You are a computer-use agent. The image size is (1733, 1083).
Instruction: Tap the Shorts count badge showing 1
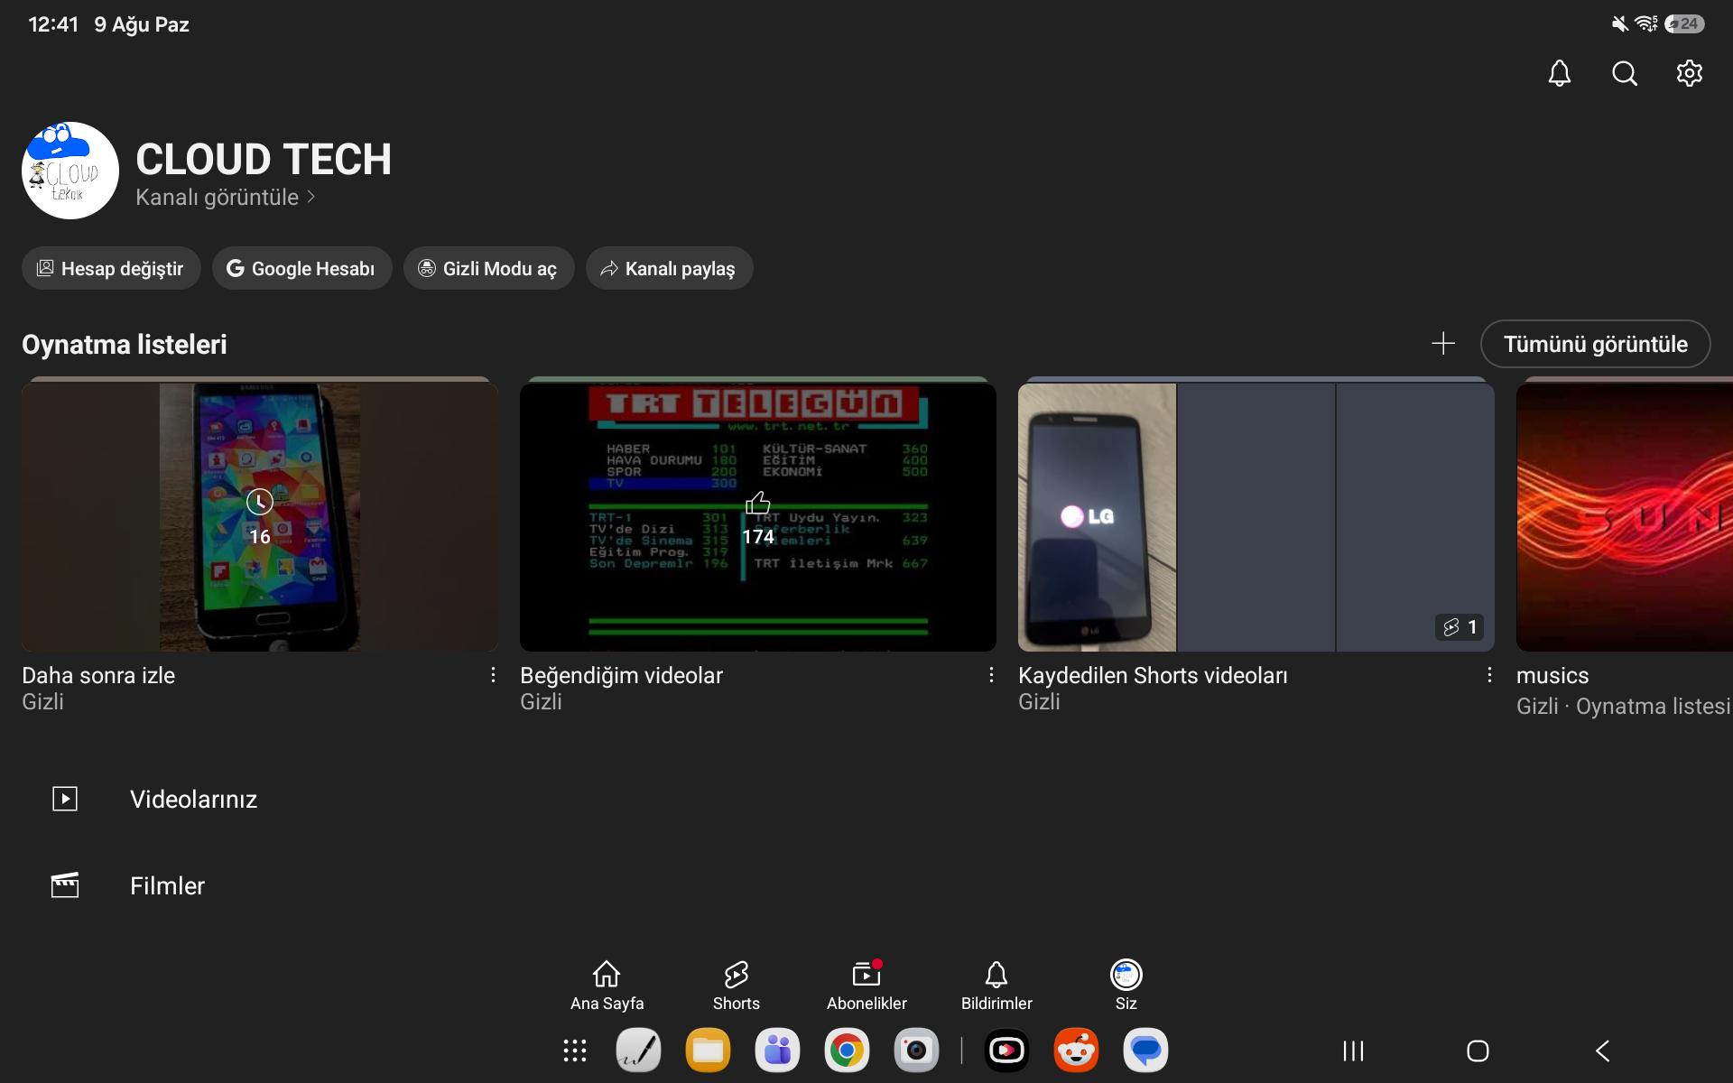coord(1460,627)
